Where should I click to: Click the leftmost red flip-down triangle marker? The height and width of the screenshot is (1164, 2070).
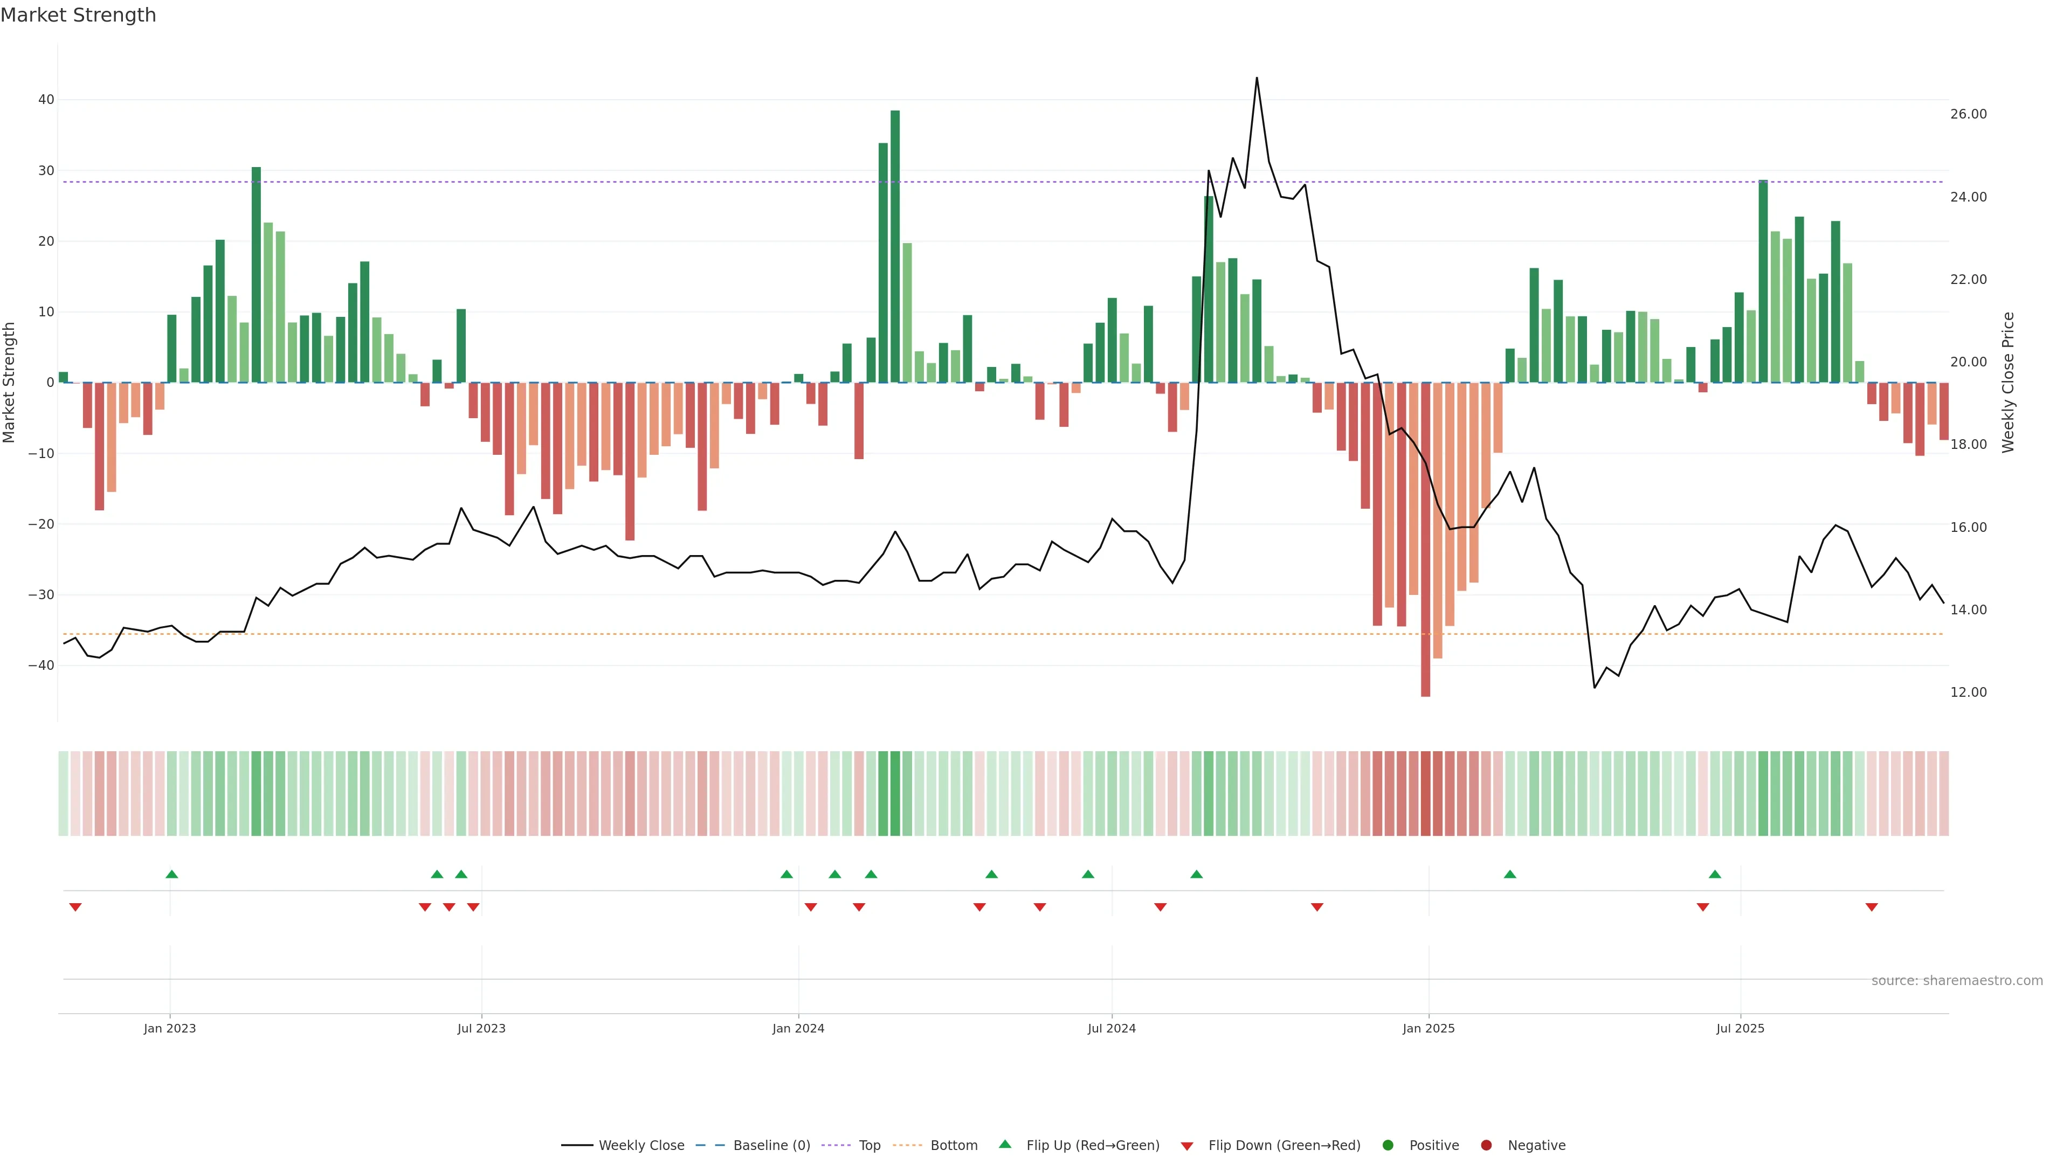pyautogui.click(x=75, y=907)
